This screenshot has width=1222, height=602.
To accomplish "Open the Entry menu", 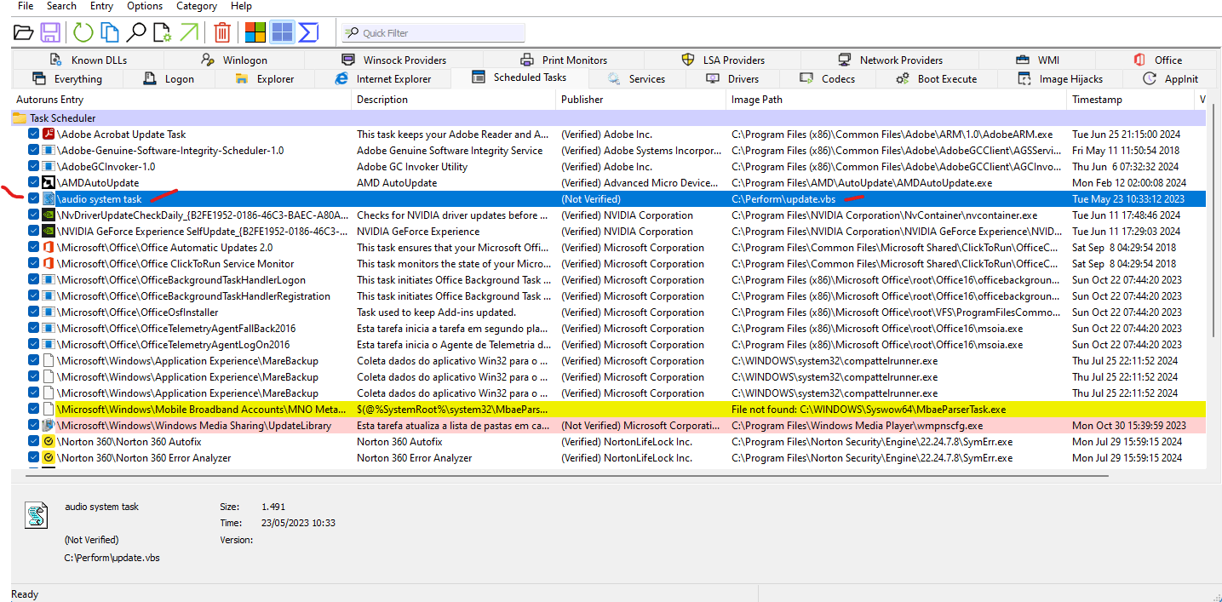I will [101, 6].
